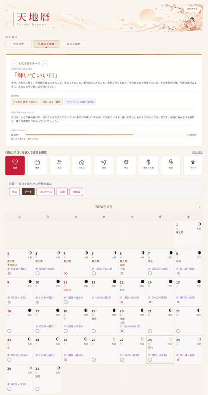Viewport: 208px width, 395px height.
Task: Click void time ボ（11:46〜18:15）on August 20
Action: [130, 326]
